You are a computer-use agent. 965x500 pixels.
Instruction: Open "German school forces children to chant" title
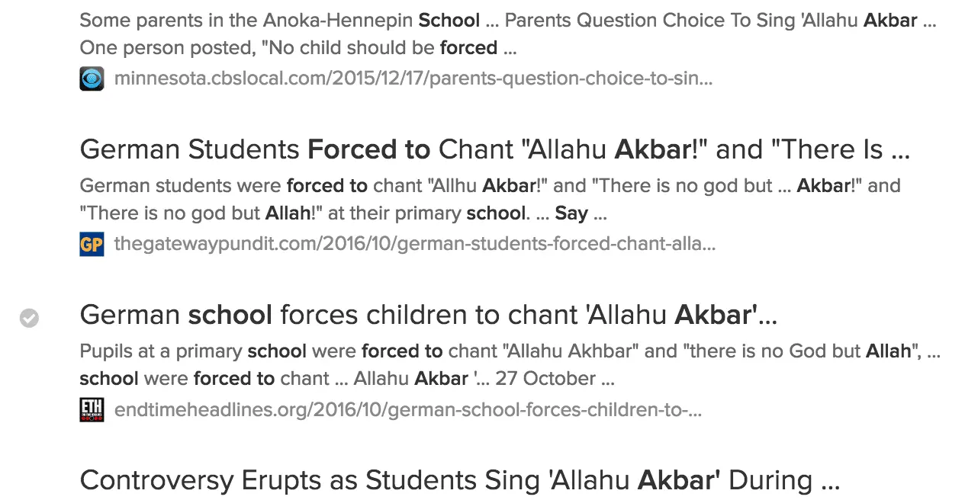[428, 315]
